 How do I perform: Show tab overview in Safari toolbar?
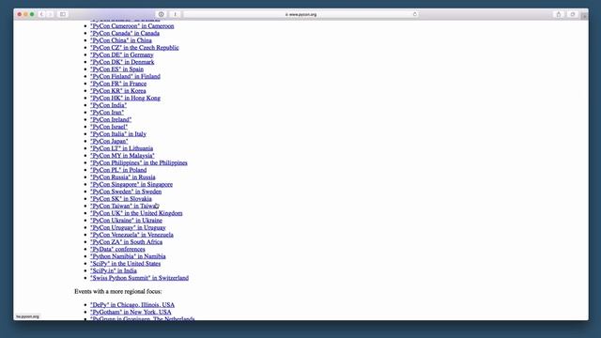[573, 15]
